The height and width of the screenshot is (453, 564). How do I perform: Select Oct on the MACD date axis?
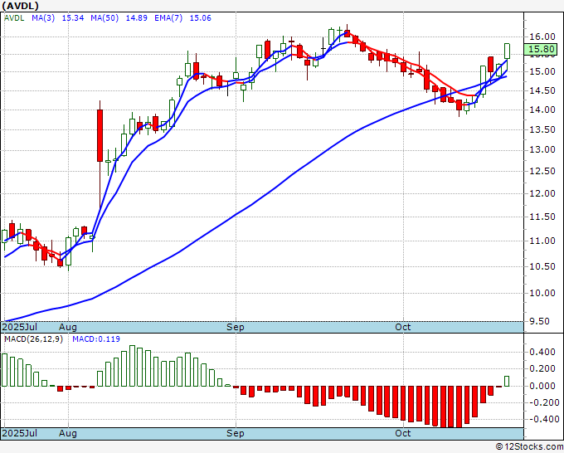pos(402,433)
